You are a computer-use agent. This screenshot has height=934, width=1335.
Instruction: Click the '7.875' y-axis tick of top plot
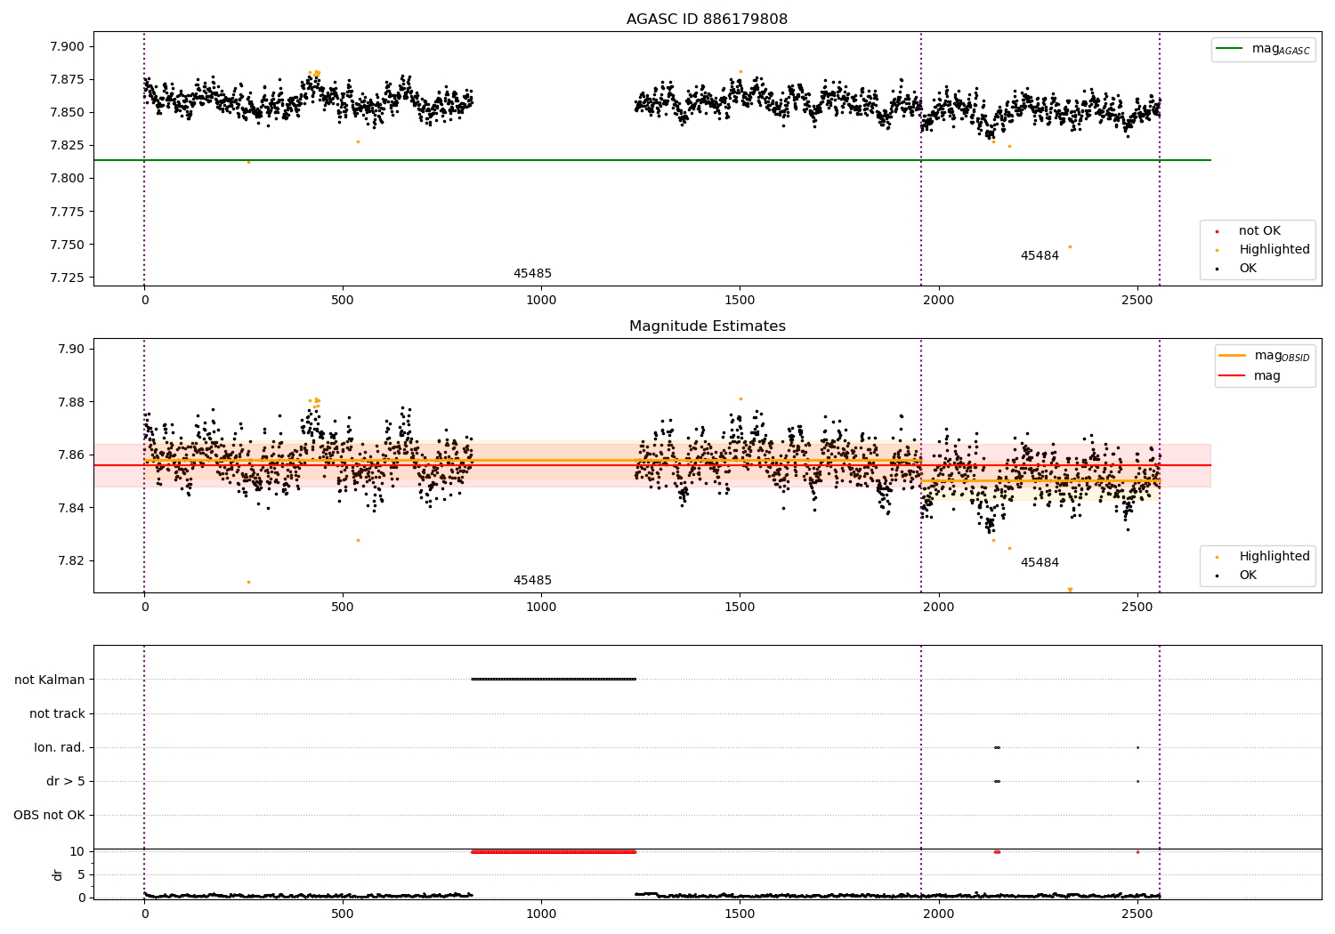click(x=67, y=79)
